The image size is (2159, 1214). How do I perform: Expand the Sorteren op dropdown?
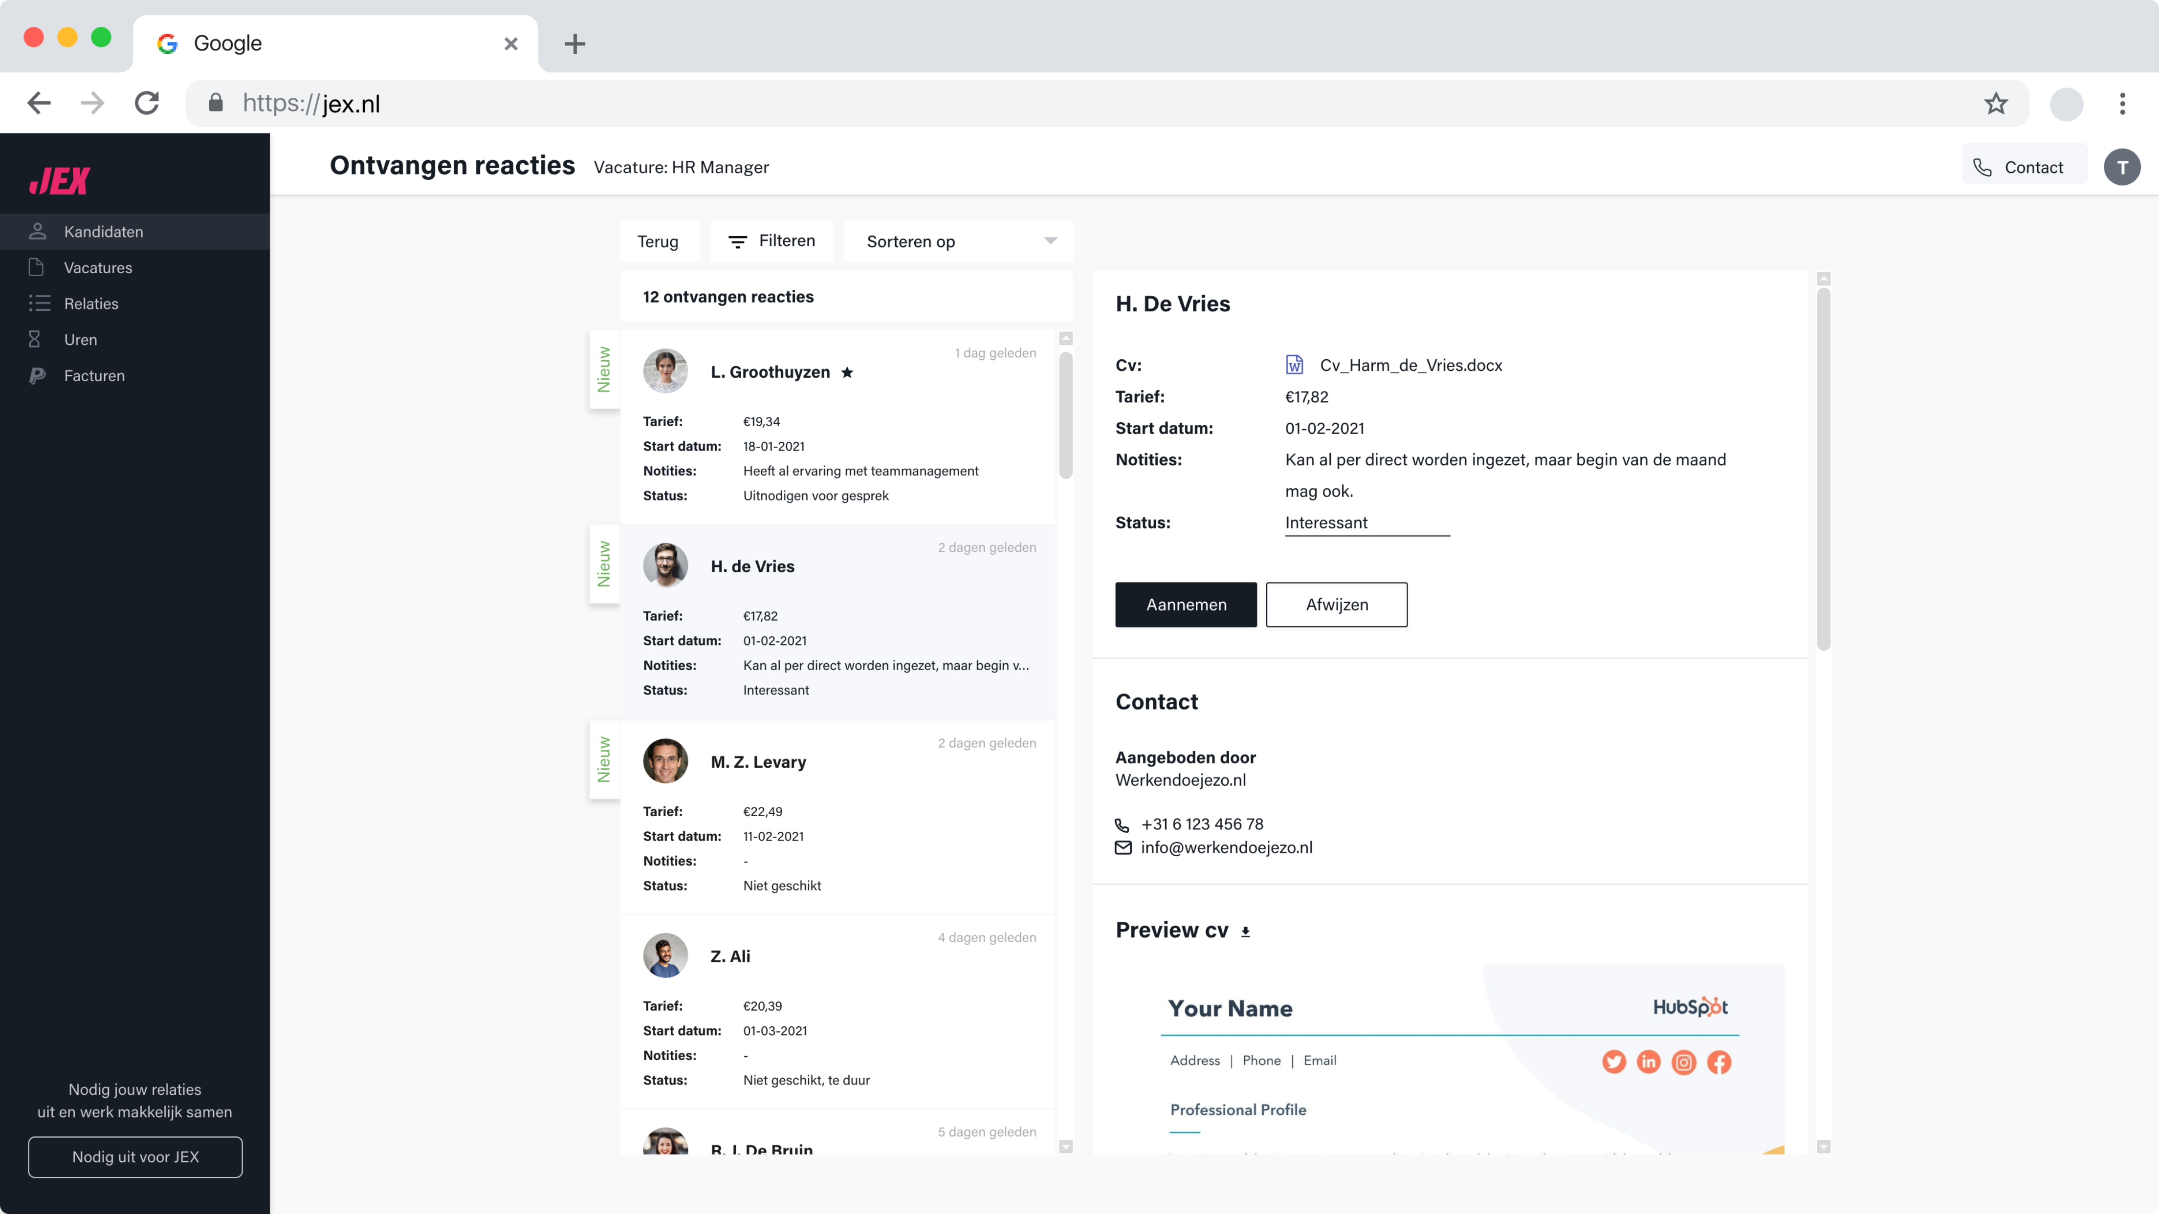[958, 241]
